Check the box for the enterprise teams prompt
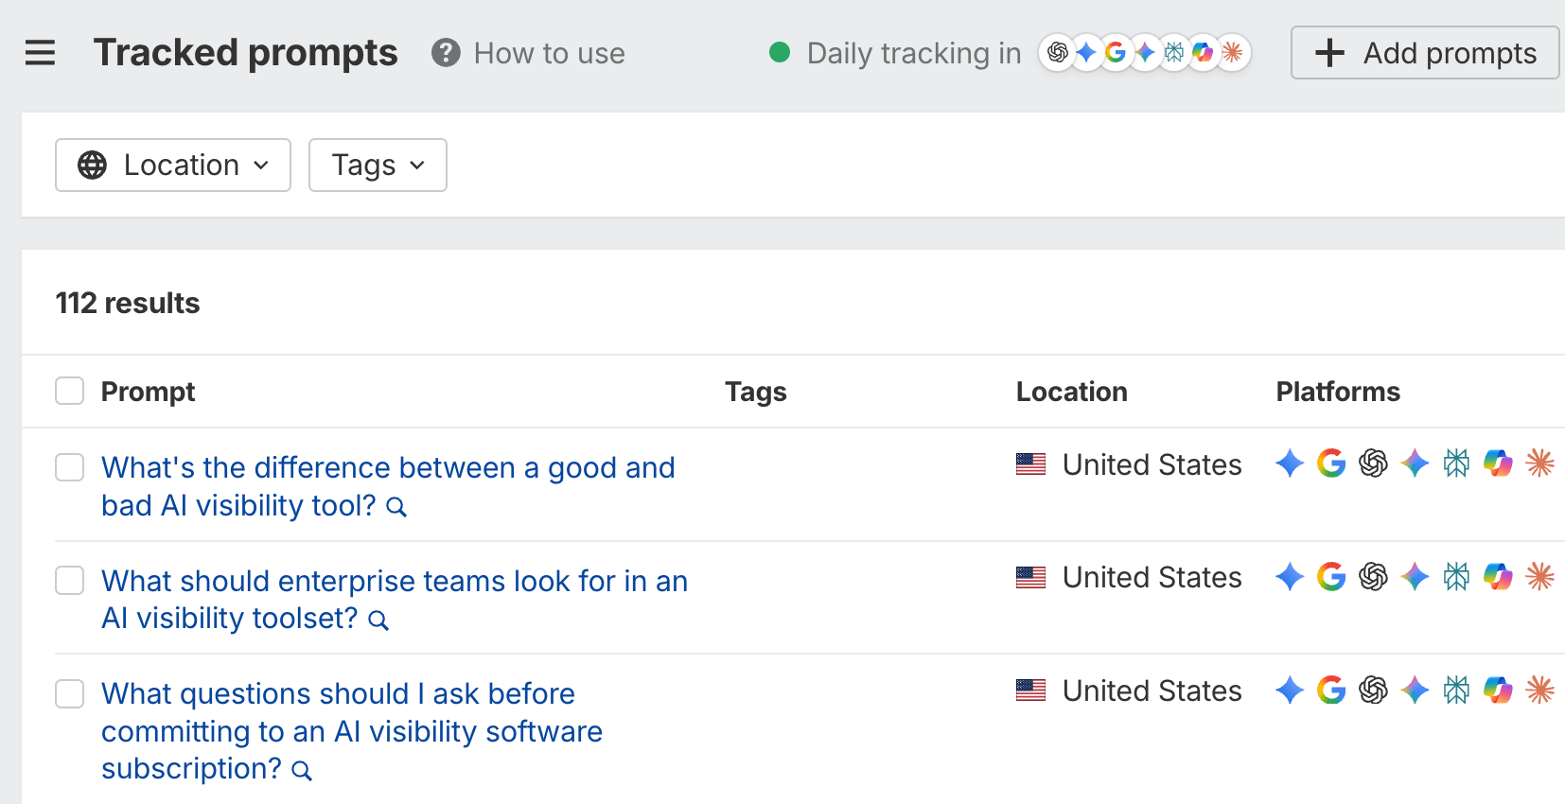 click(69, 580)
